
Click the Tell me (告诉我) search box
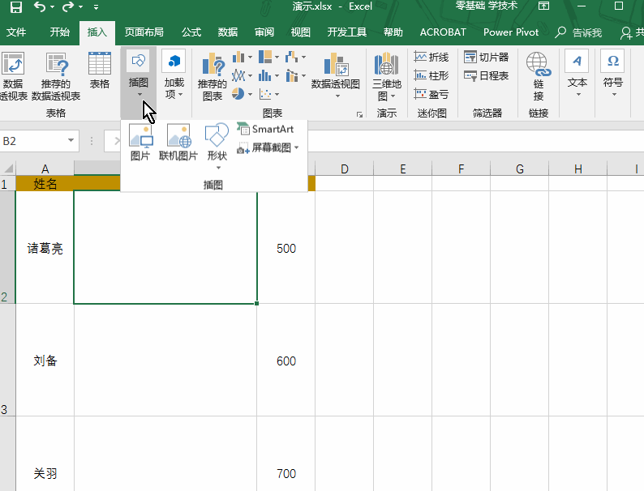click(578, 32)
